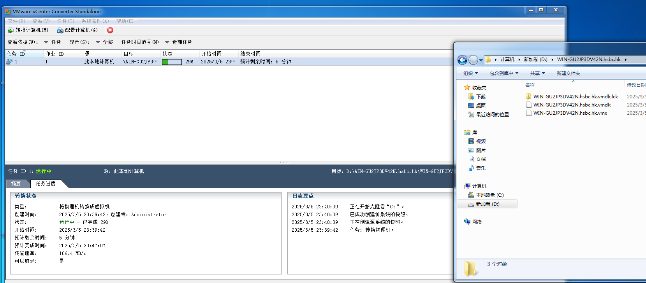646x283 pixels.
Task: Click transfer rate value 106.4 MB/s
Action: [x=73, y=253]
